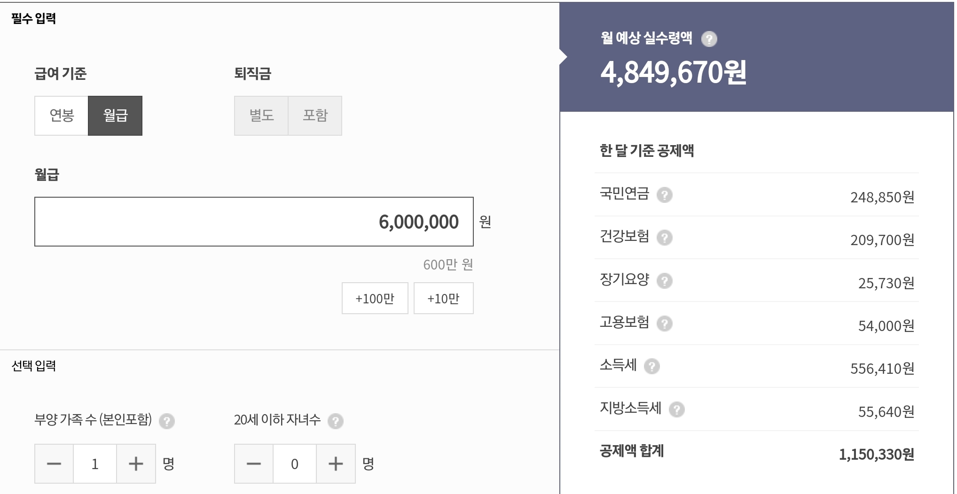Show help for 장기요양 deduction
Viewport: 957px width, 494px height.
click(664, 281)
